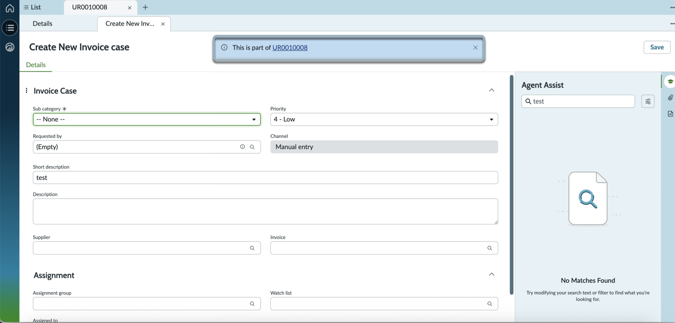Select the Create New Inv... tab

(x=130, y=24)
